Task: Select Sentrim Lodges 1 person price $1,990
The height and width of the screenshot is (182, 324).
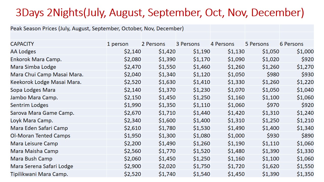Action: 132,105
